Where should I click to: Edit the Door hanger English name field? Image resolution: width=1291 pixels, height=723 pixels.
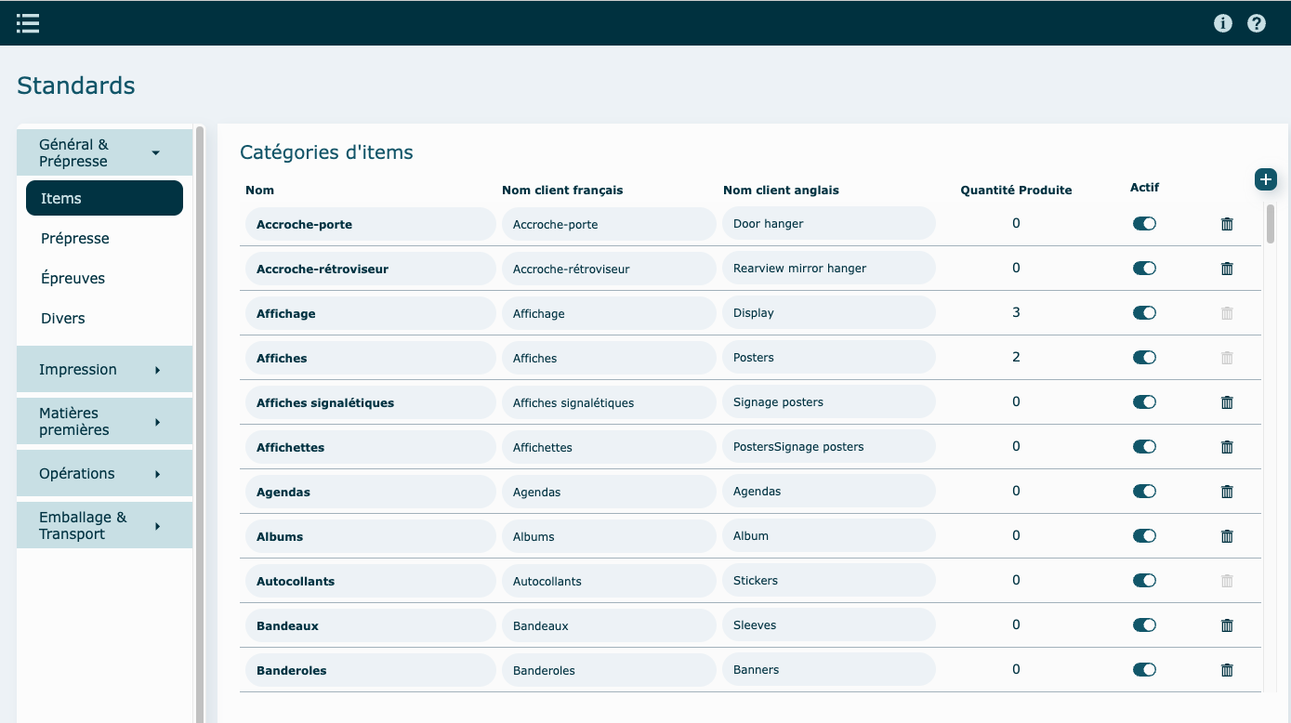pyautogui.click(x=828, y=224)
